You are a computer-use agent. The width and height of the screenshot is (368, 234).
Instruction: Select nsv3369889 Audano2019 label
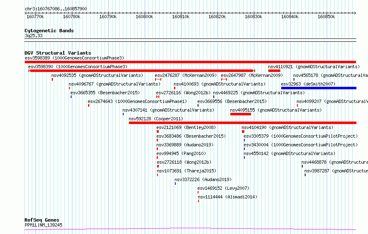[185, 145]
